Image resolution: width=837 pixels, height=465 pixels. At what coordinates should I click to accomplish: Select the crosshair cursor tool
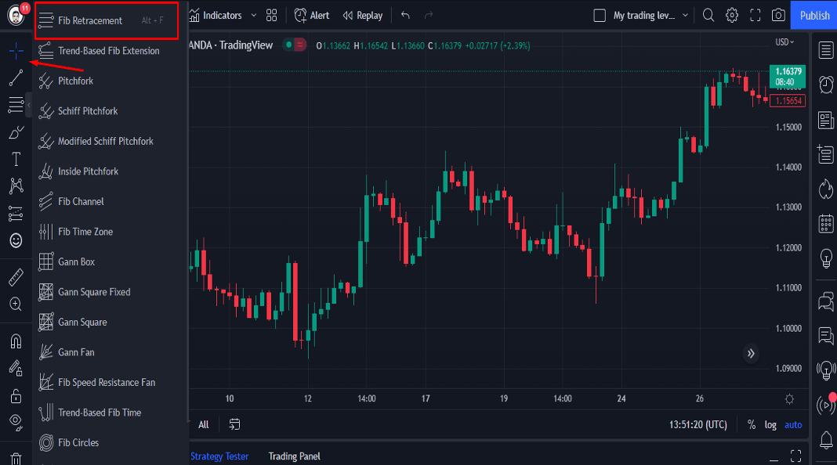point(16,52)
